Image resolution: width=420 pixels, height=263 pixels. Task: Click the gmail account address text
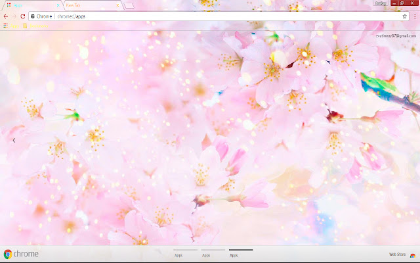(x=396, y=36)
